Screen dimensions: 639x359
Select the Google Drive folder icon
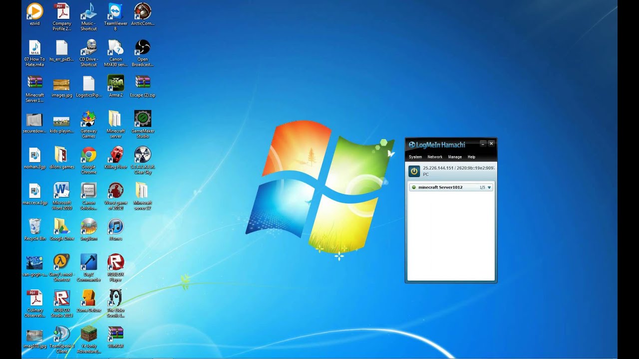point(62,226)
